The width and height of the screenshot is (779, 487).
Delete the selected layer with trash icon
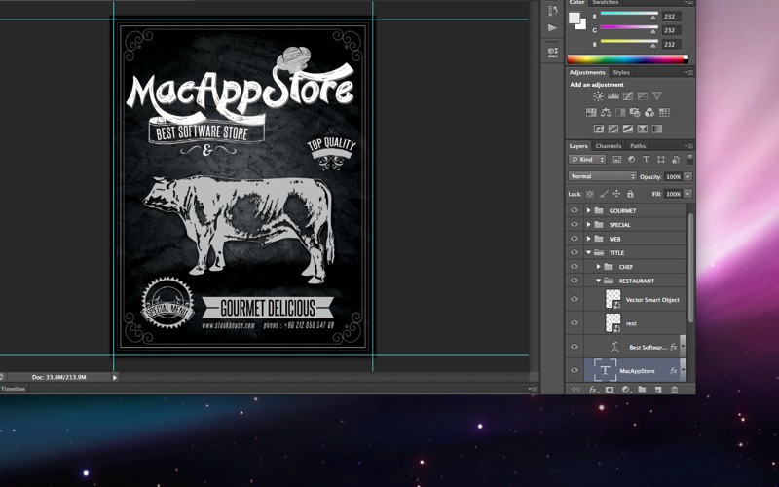tap(674, 389)
